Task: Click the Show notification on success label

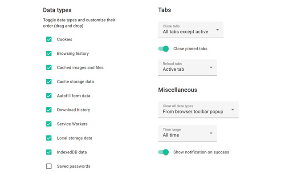Action: click(201, 152)
